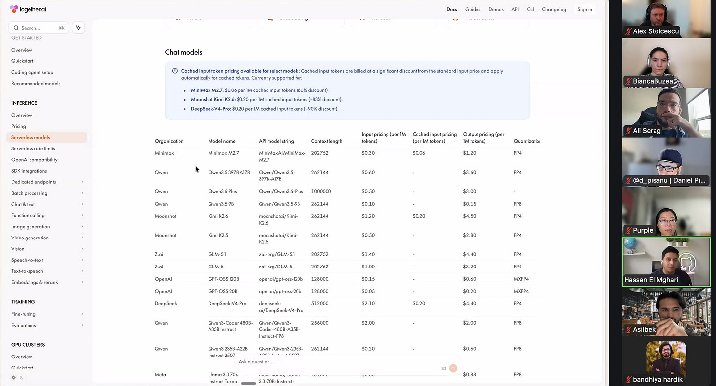Screen dimensions: 716x386
Task: Click the MiniMaxAI/MiniMax-M2.7 API string cell
Action: 282,156
